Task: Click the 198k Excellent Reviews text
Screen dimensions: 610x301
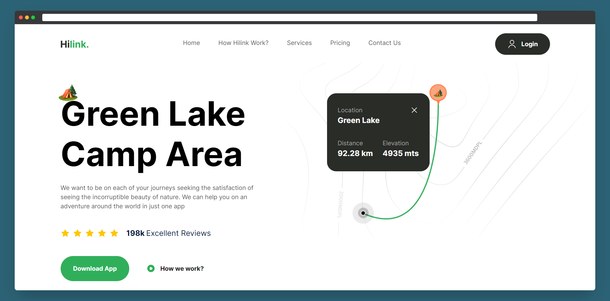Action: pyautogui.click(x=168, y=233)
